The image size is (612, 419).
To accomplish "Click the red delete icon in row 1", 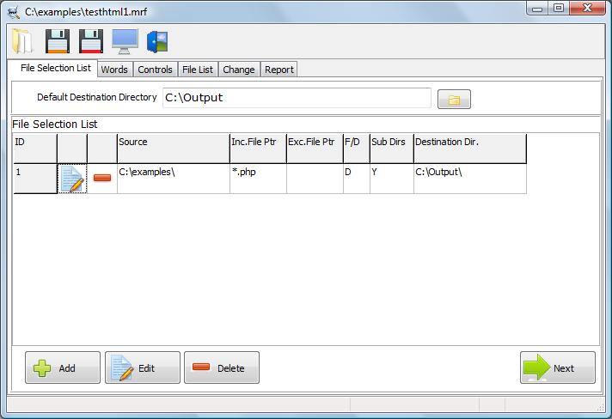I will click(102, 178).
